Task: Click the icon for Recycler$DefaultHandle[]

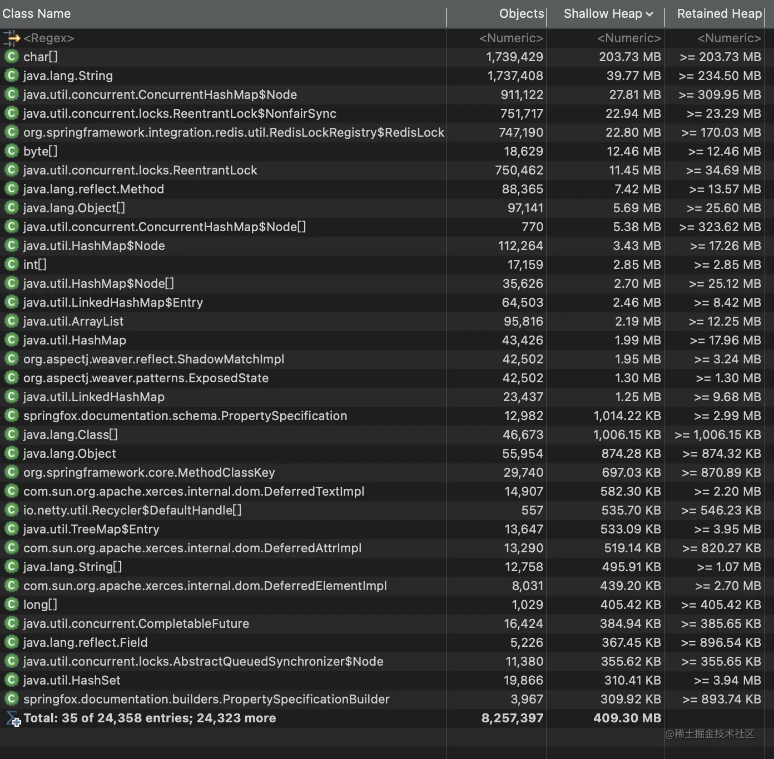Action: coord(11,510)
